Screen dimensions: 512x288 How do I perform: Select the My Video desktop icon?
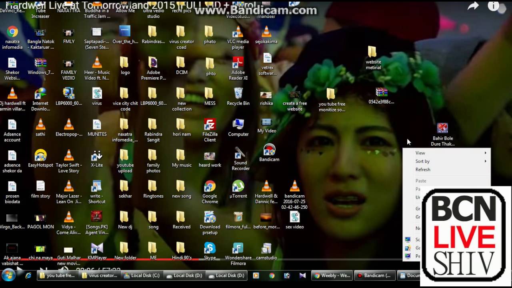click(x=267, y=125)
